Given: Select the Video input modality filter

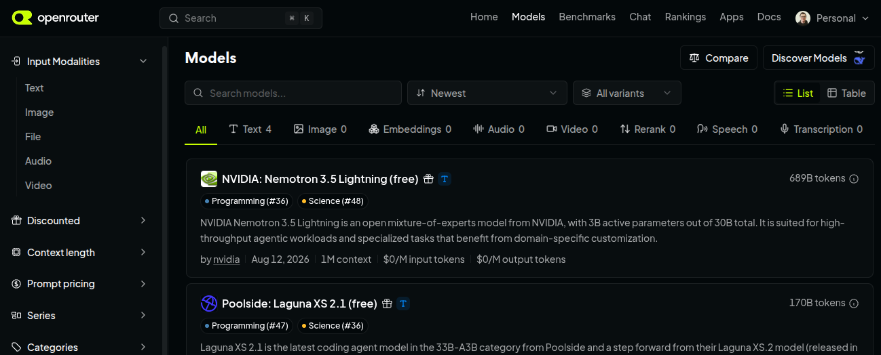Looking at the screenshot, I should tap(39, 186).
